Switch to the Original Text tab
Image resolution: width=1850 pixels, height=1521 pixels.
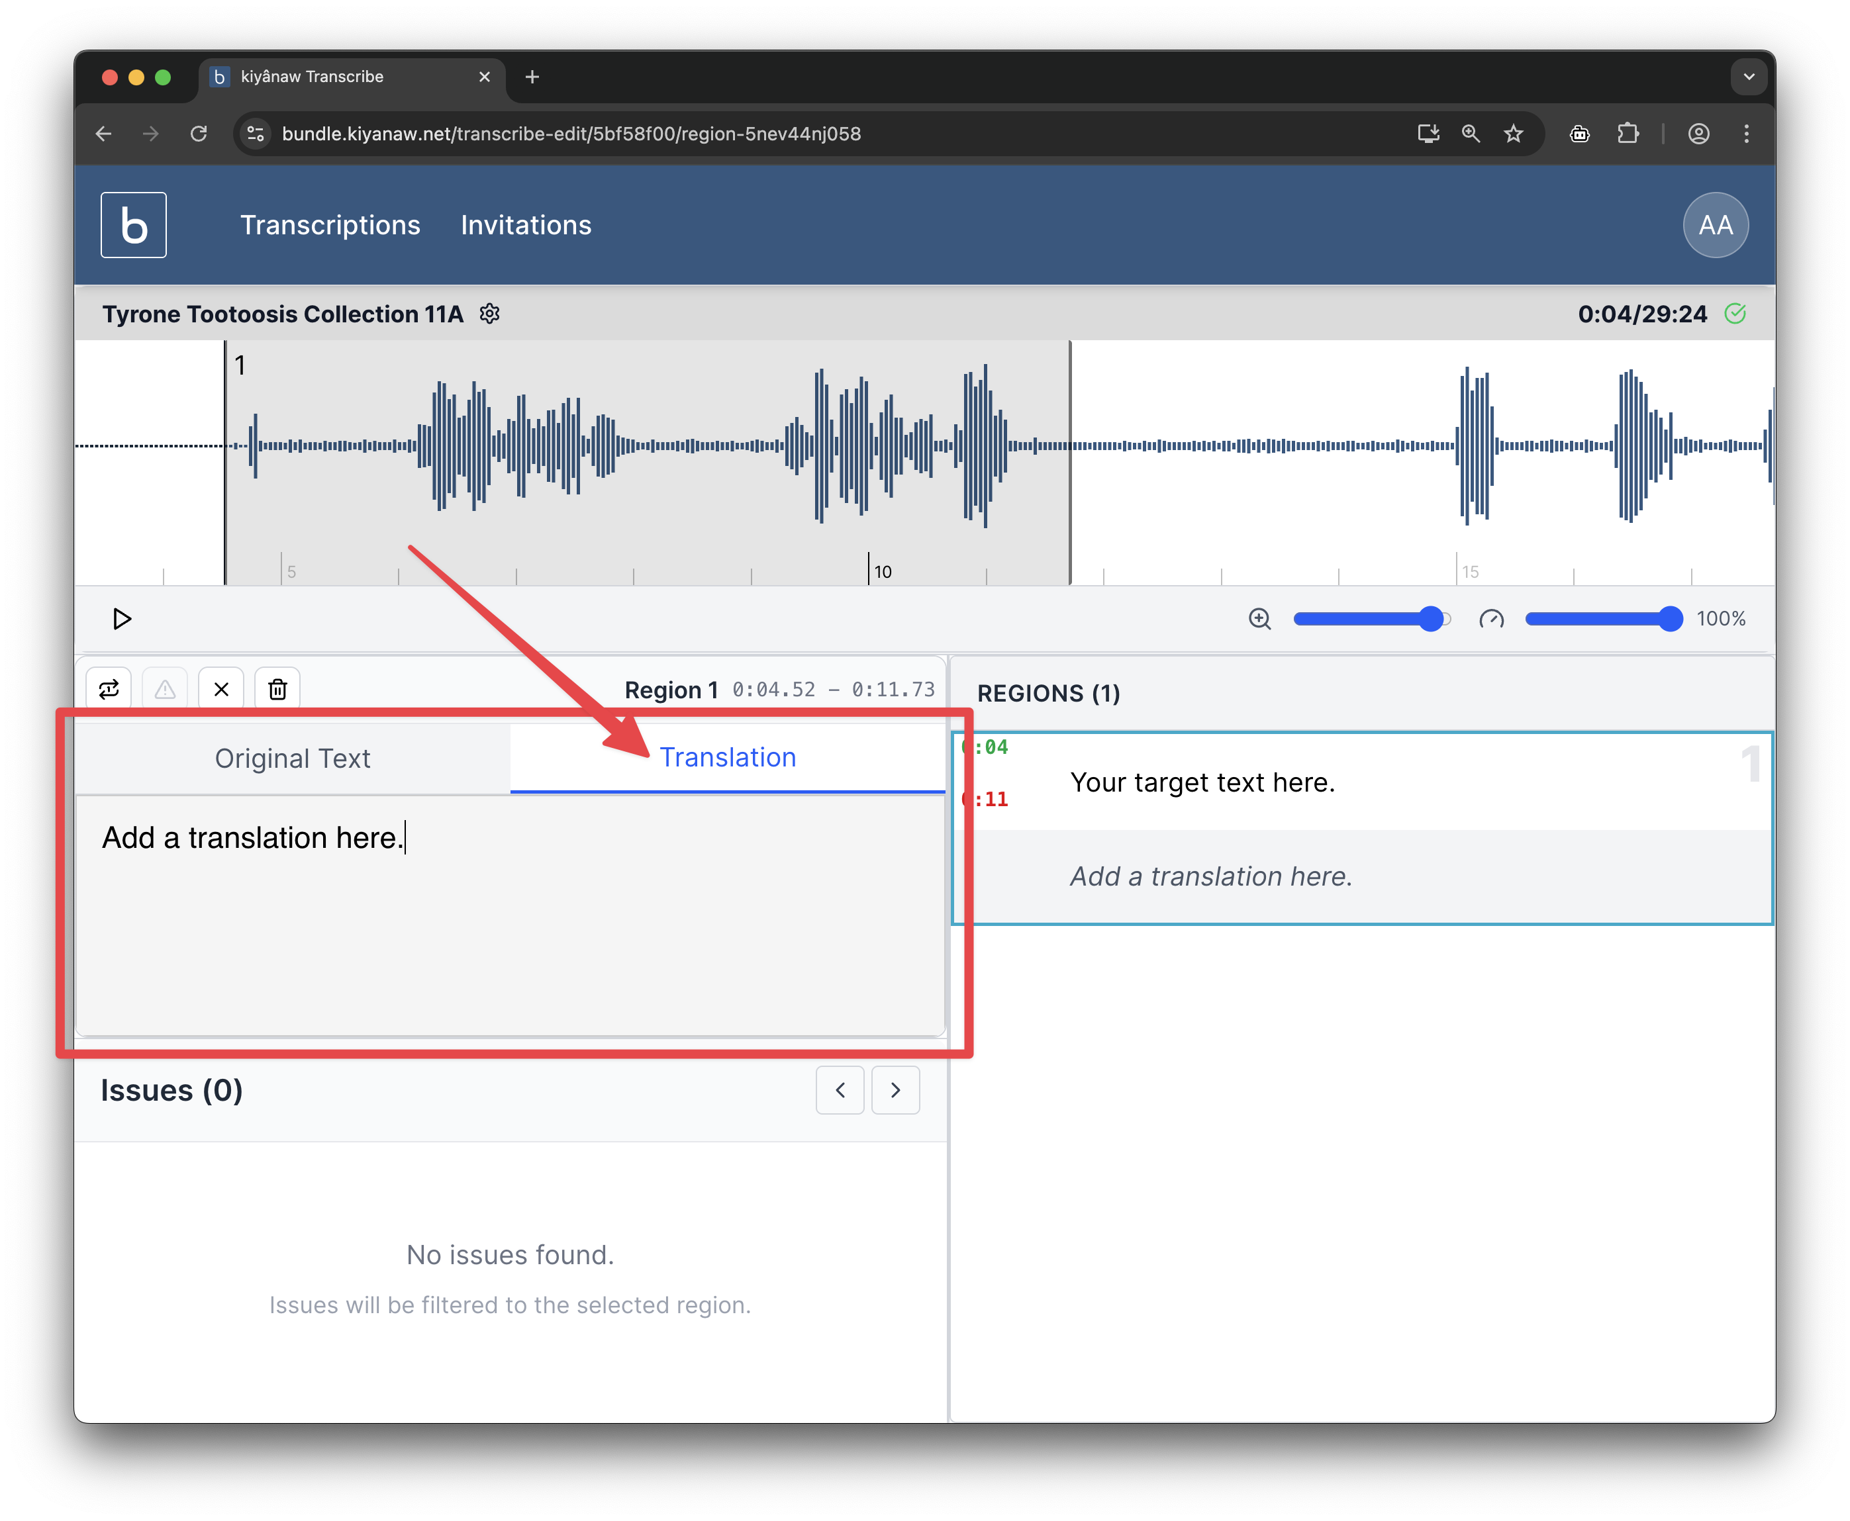click(x=293, y=759)
